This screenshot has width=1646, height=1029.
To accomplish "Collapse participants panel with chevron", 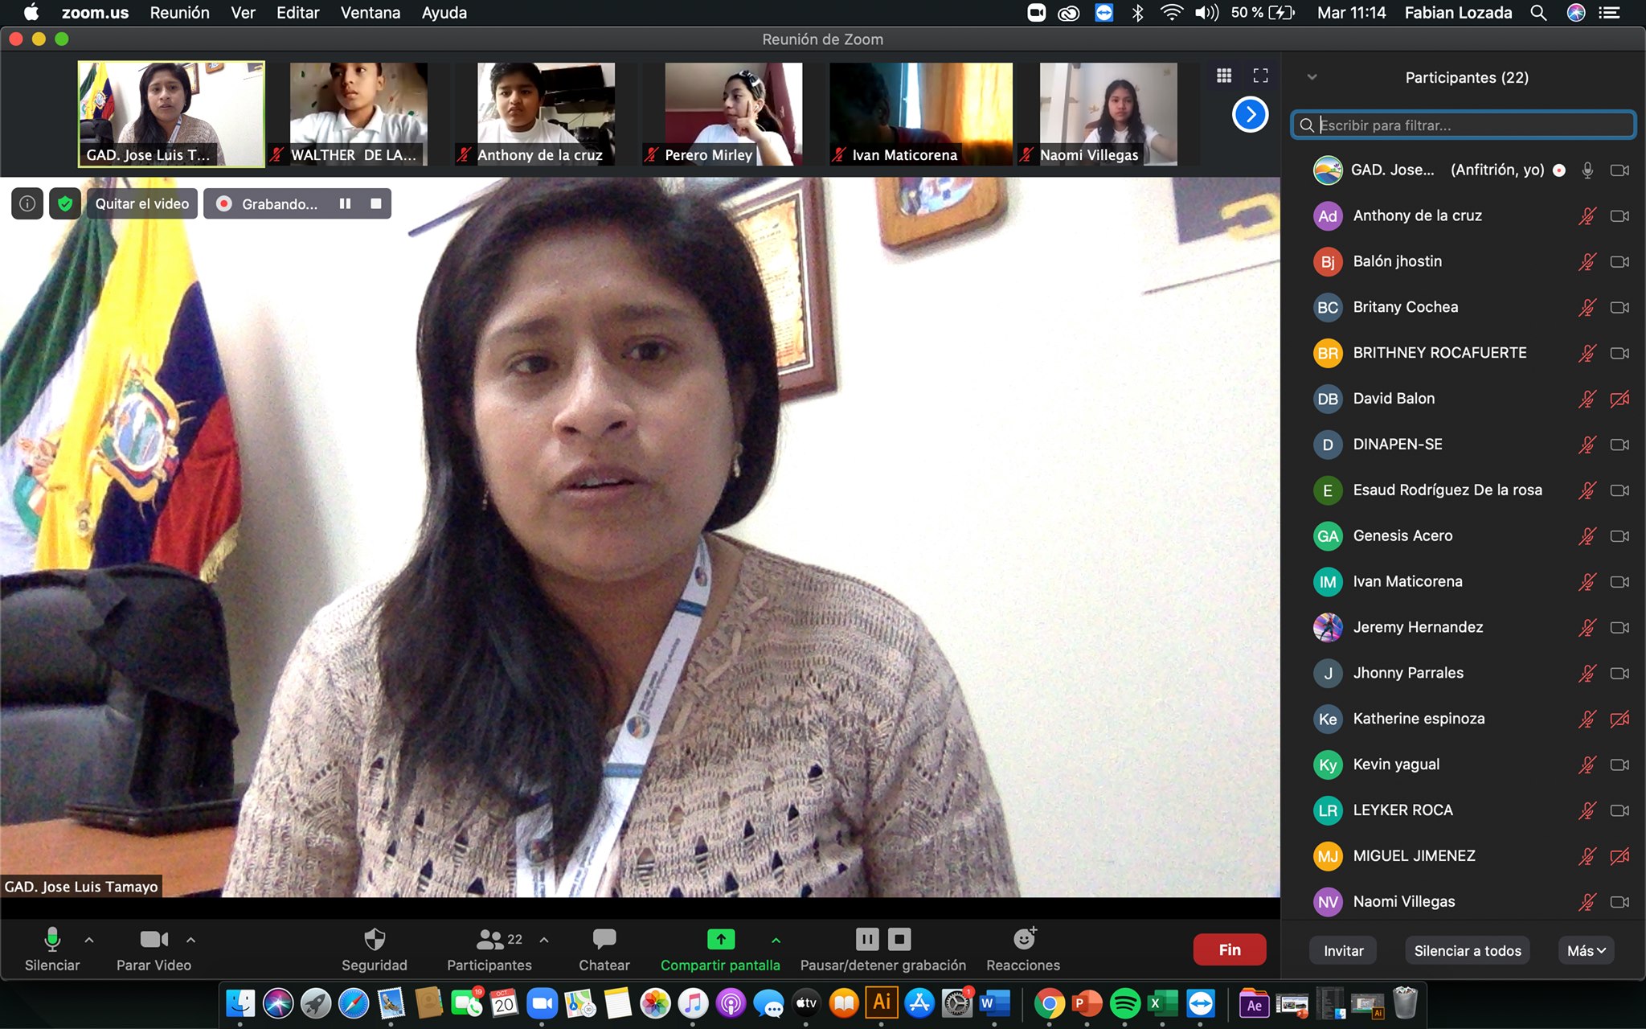I will coord(1312,77).
